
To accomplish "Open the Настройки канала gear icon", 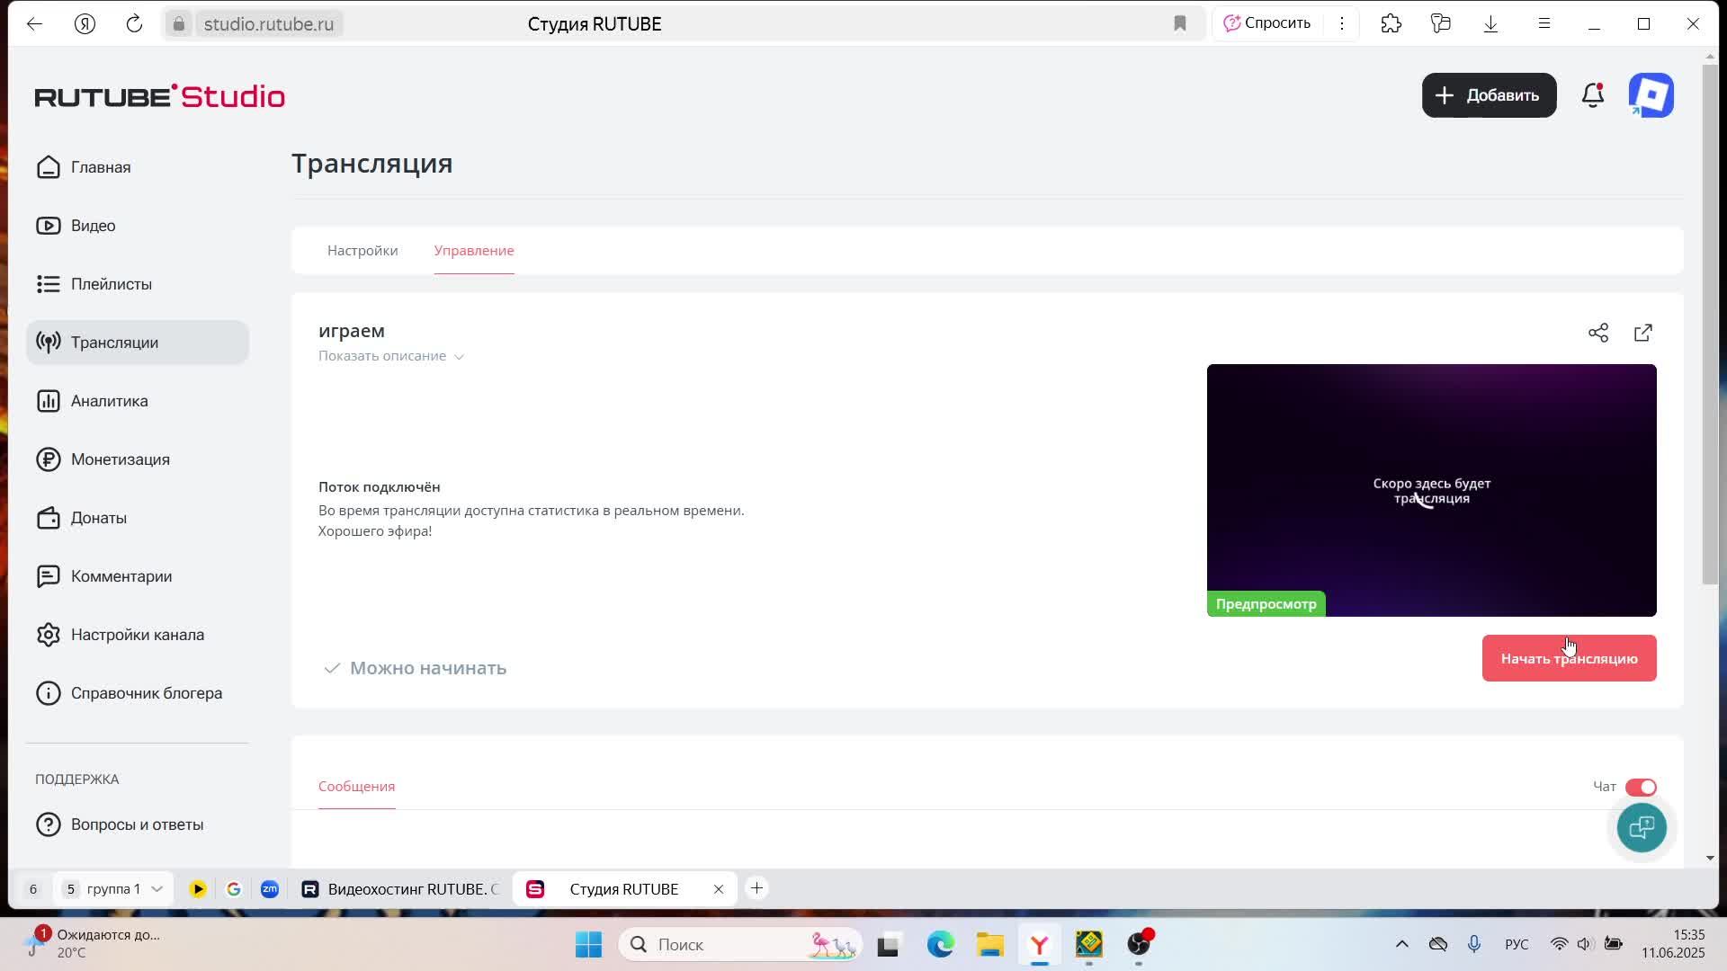I will click(49, 635).
